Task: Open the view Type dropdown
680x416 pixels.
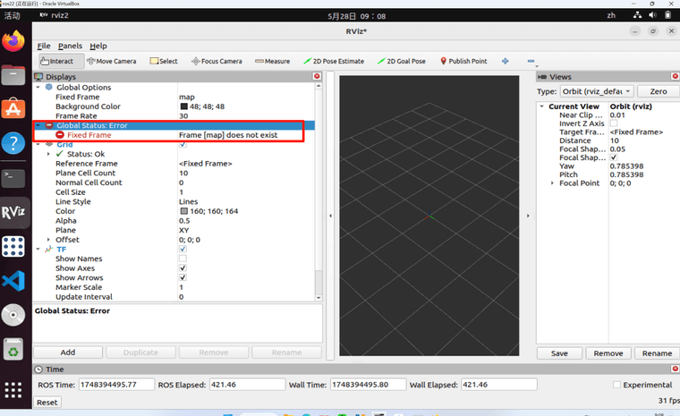Action: click(597, 91)
